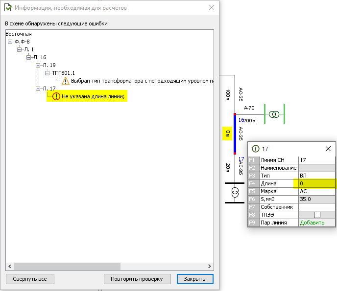Viewport: 337px width, 291px height.
Task: Click the 180м length label on diagram
Action: 228,95
